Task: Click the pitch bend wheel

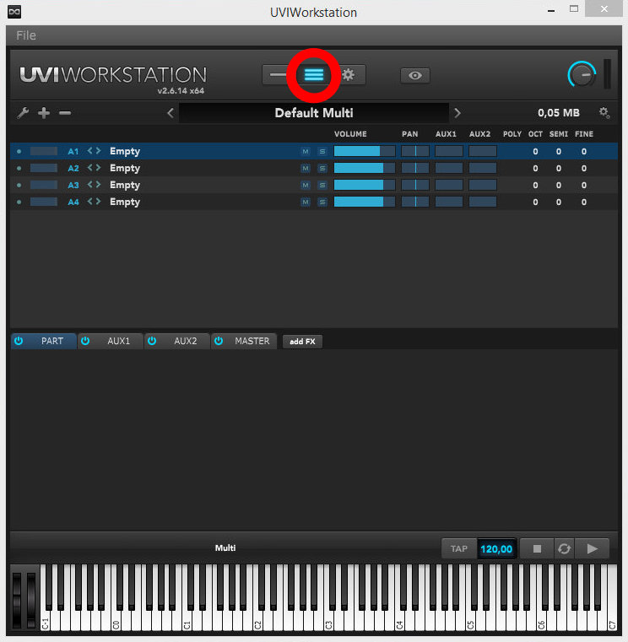Action: tap(17, 600)
